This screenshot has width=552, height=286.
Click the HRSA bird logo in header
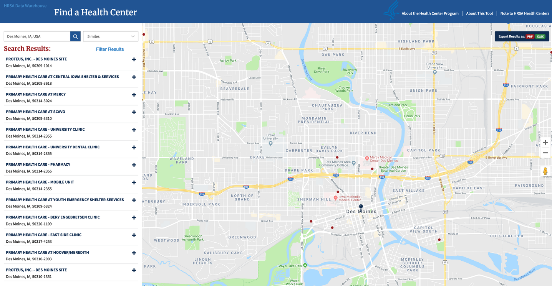[391, 10]
